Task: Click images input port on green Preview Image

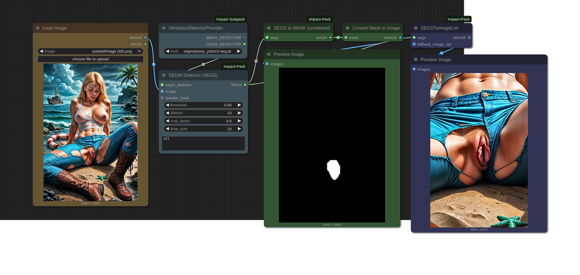Action: point(267,64)
